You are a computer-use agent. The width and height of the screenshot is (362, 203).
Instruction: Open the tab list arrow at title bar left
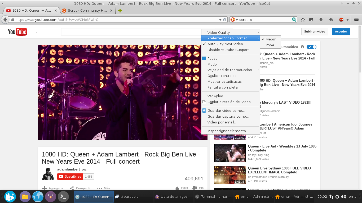tap(3, 3)
